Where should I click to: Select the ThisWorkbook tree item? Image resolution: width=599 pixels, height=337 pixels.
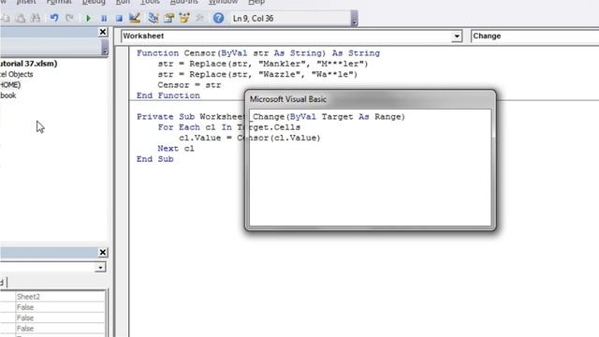click(8, 95)
